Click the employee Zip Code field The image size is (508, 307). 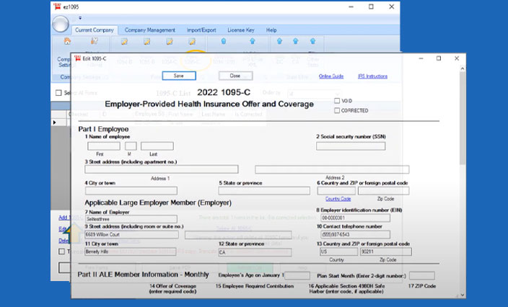click(x=384, y=191)
